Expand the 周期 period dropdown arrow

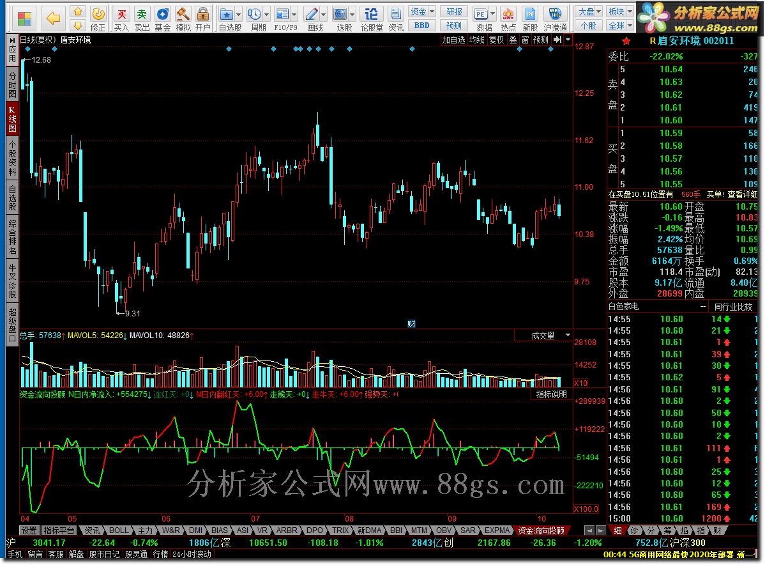(266, 14)
